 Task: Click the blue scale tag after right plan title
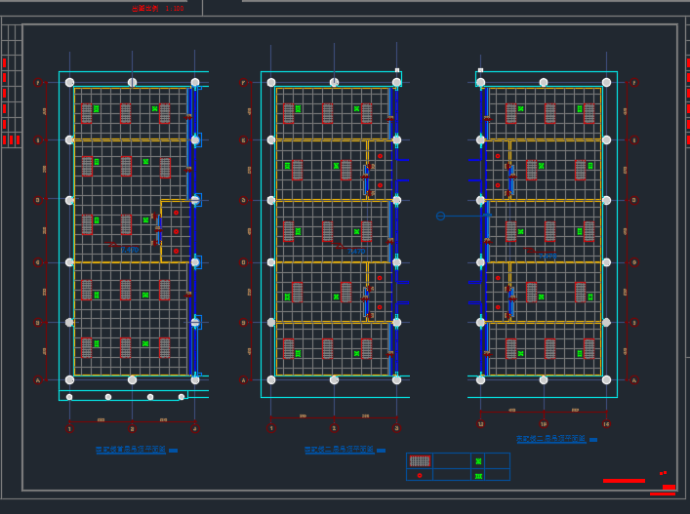click(593, 439)
